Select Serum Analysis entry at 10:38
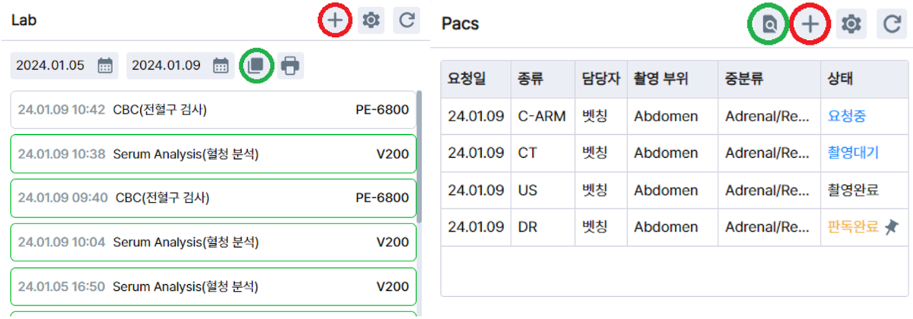This screenshot has width=913, height=319. [213, 155]
